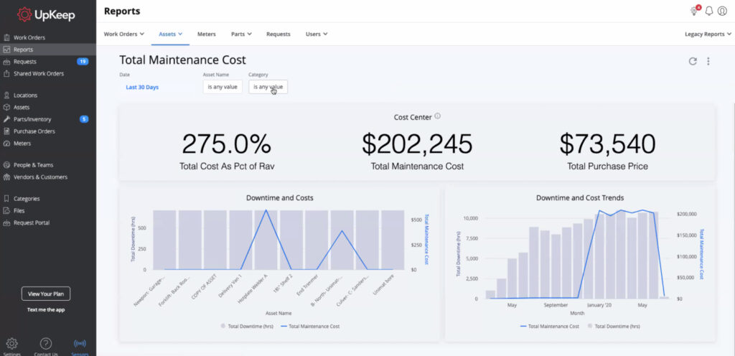Screen dimensions: 735x356
Task: Click the lightbulb updates icon
Action: coord(694,11)
